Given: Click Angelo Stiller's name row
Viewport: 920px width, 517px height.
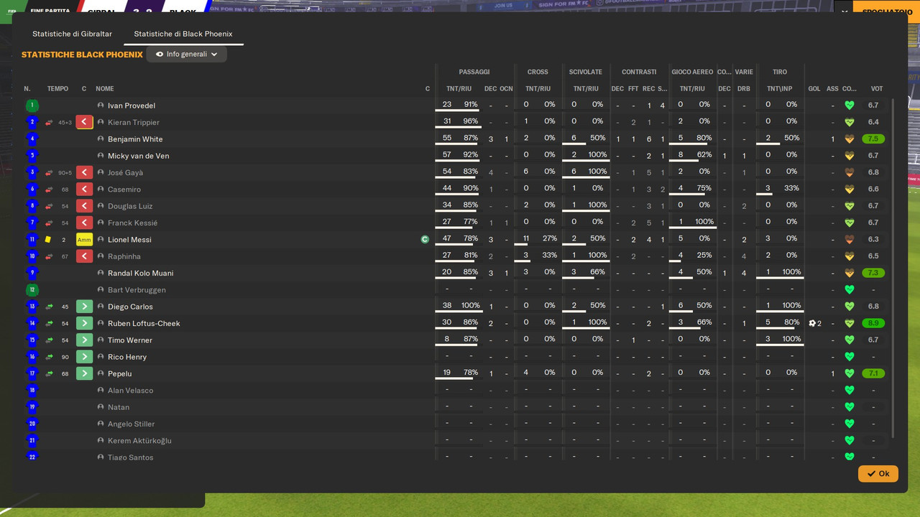Looking at the screenshot, I should [x=131, y=424].
